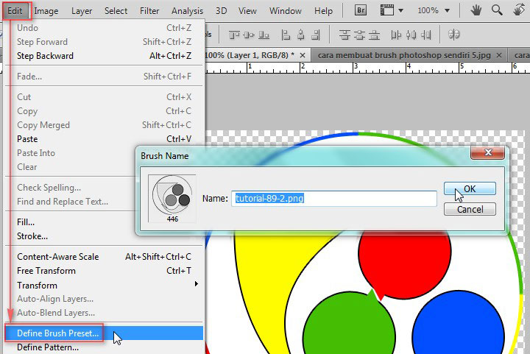Select the Hand tool in the application bar

476,10
